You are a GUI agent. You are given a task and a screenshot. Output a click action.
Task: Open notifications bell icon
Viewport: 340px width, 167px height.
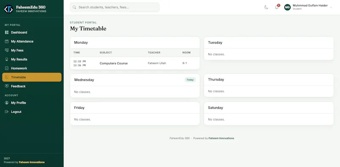click(277, 7)
